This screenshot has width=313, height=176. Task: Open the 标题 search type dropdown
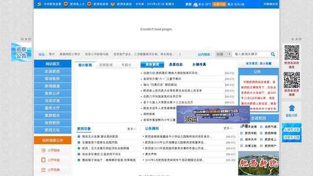[x=224, y=54]
